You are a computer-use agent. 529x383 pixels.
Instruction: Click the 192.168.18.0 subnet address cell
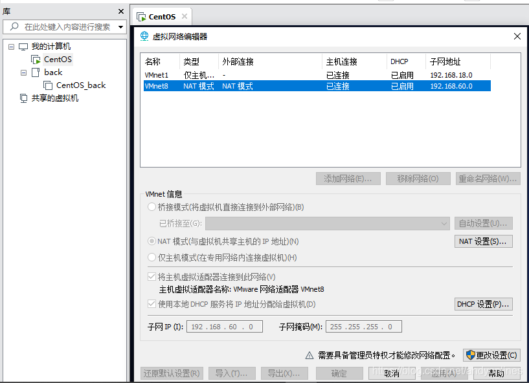click(x=451, y=75)
